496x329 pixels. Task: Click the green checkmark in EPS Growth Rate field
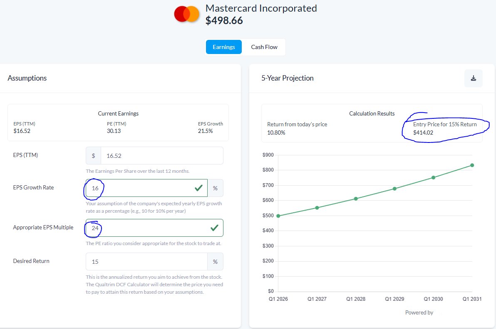[x=198, y=188]
